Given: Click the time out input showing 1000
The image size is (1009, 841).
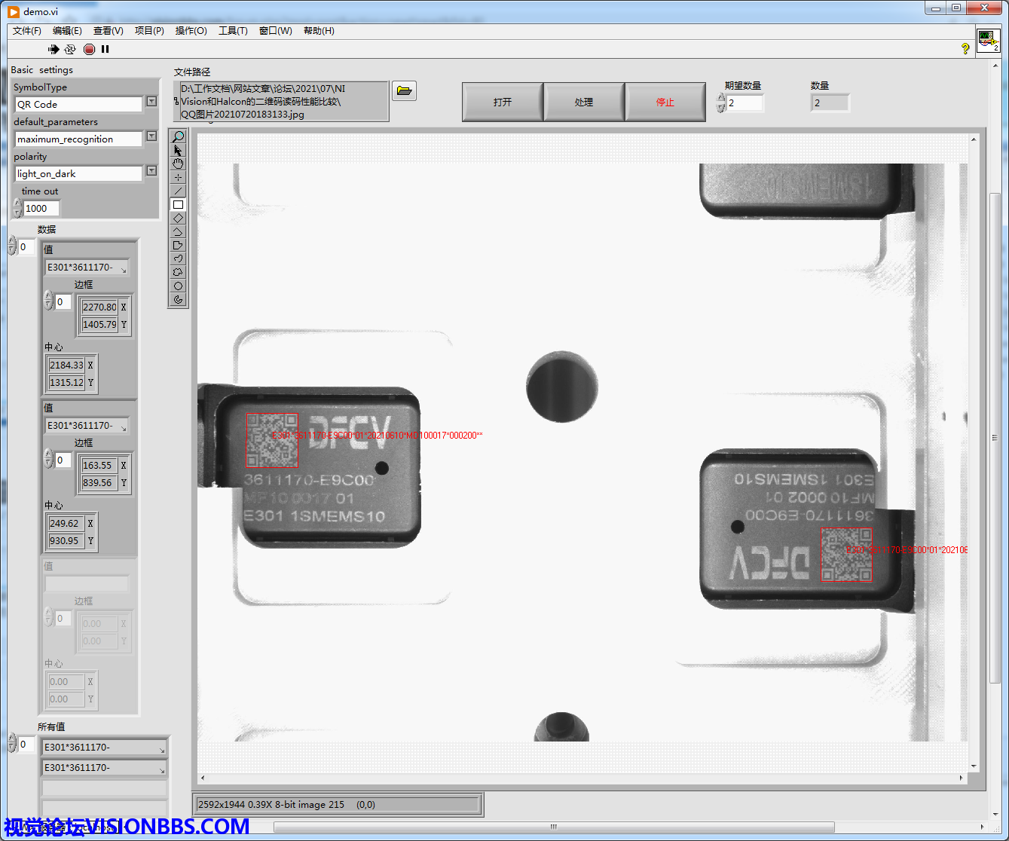Looking at the screenshot, I should coord(41,209).
